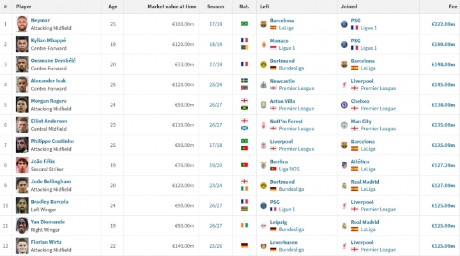460x256 pixels.
Task: Click the Leverkusen crest in Wirtz's row
Action: click(x=263, y=246)
